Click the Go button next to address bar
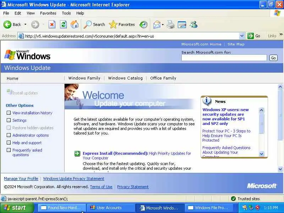Screen dimensions: 284x213 pyautogui.click(x=254, y=36)
